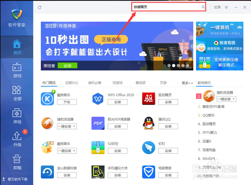Expand the 猎豹浏览器 one-click install dropdown
The image size is (251, 185).
73,126
